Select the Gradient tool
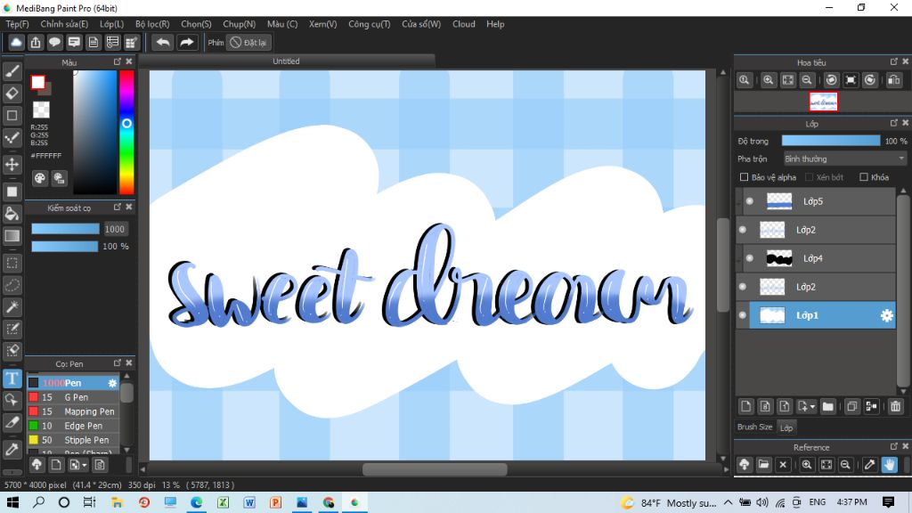Viewport: 912px width, 513px height. [x=12, y=235]
